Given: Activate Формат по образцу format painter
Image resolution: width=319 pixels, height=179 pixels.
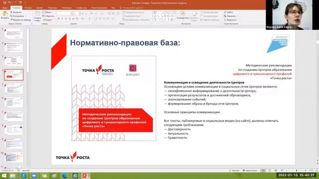Looking at the screenshot, I should tap(20, 20).
